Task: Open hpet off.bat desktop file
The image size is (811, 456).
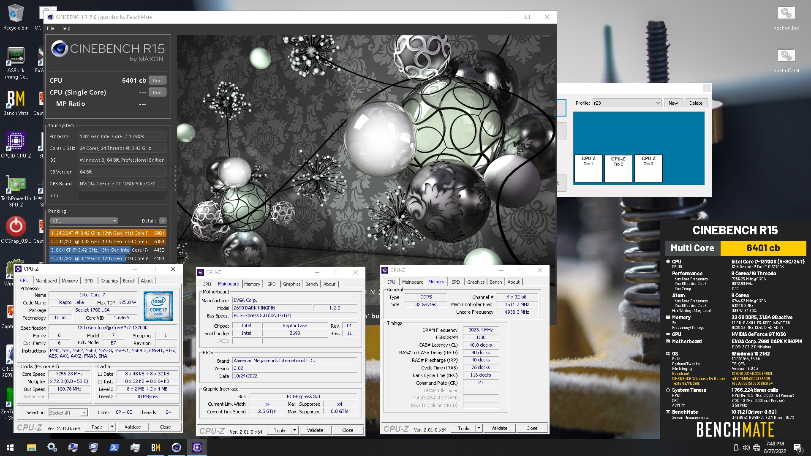Action: click(x=786, y=60)
